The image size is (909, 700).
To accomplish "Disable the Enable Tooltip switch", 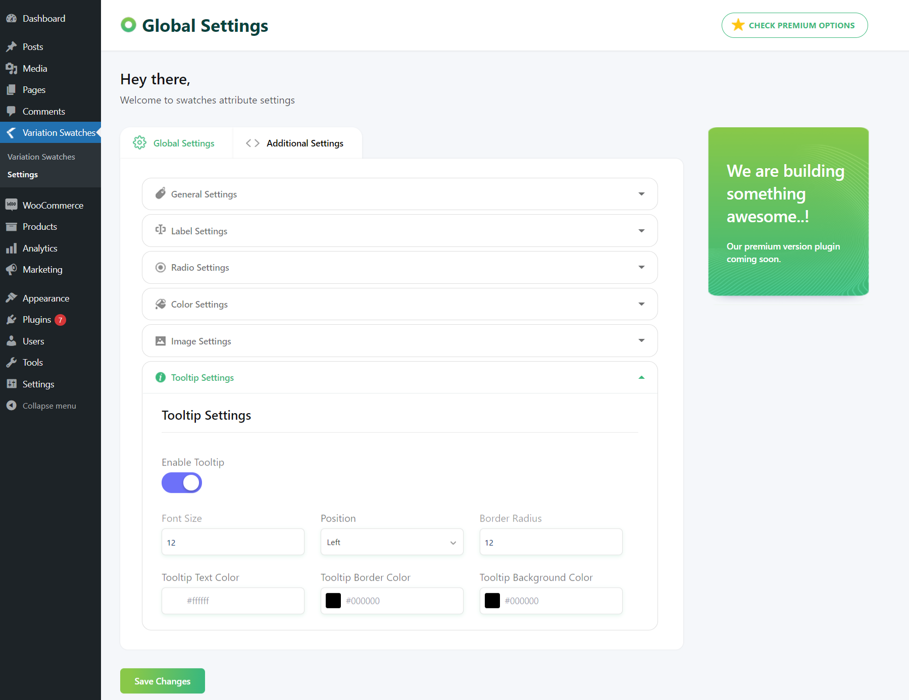I will (x=182, y=483).
